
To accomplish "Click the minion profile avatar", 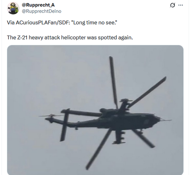I will 13,8.
